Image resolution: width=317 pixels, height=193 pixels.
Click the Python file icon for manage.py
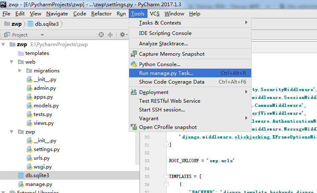coord(21,184)
